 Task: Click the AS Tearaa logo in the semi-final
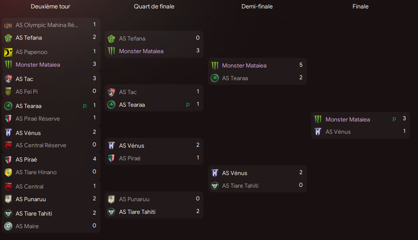pyautogui.click(x=214, y=78)
